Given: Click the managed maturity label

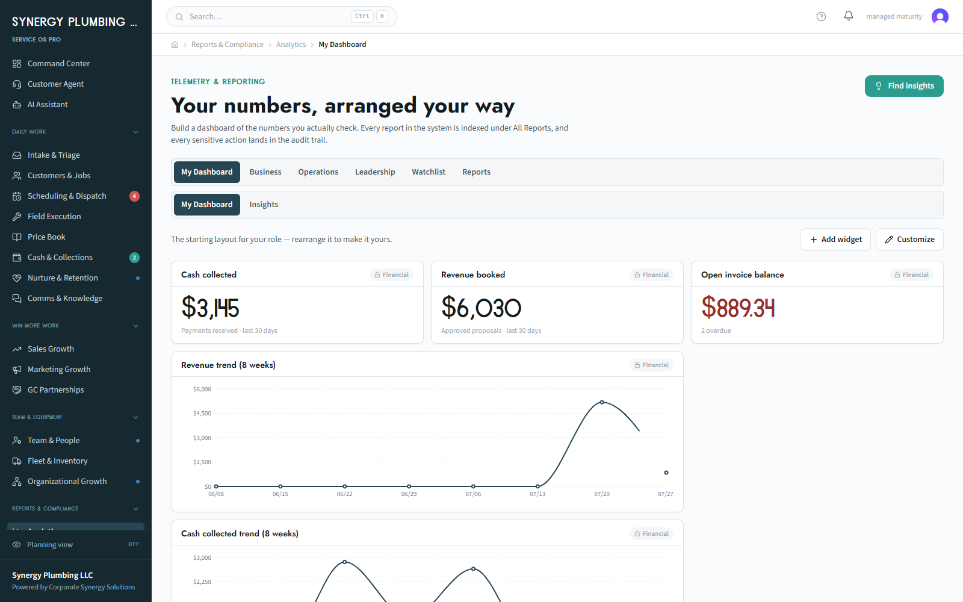Looking at the screenshot, I should click(x=894, y=16).
